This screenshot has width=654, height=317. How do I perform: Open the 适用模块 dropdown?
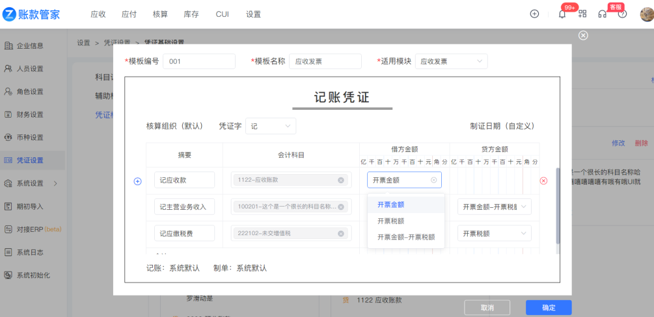point(451,61)
